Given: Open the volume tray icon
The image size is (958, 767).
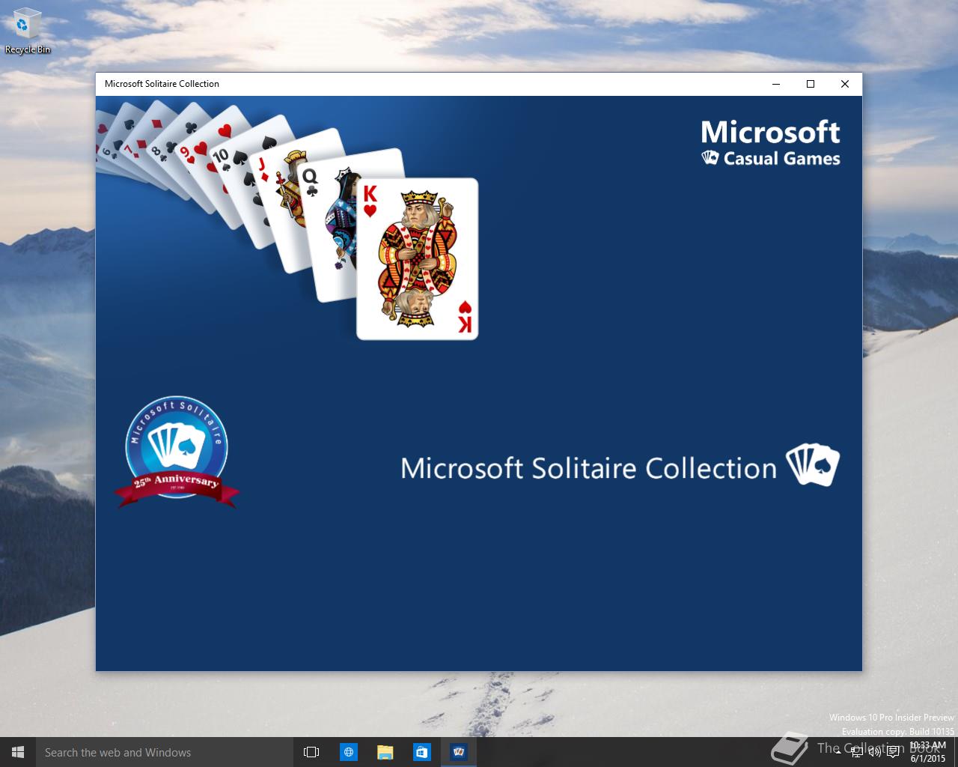Looking at the screenshot, I should [x=875, y=752].
